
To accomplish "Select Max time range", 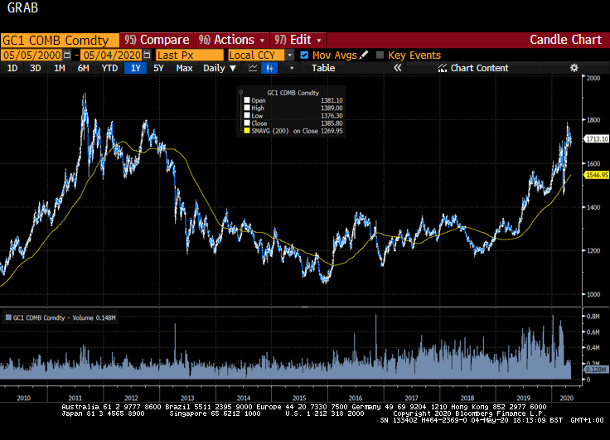I will tap(184, 68).
